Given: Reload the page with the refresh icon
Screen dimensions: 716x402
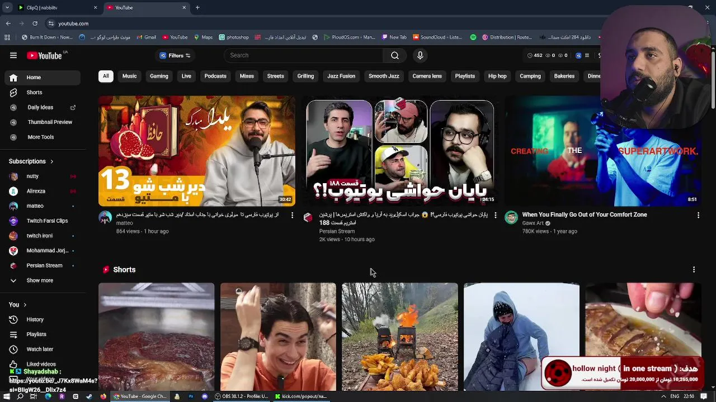Looking at the screenshot, I should [35, 23].
